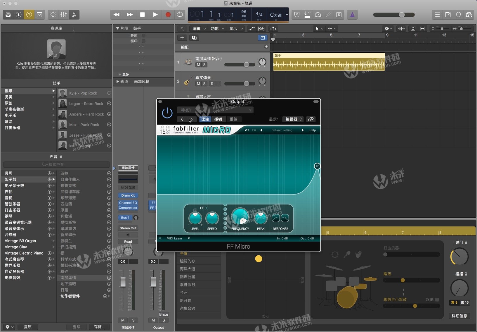
Task: Click the 复原 button in library
Action: point(28,327)
